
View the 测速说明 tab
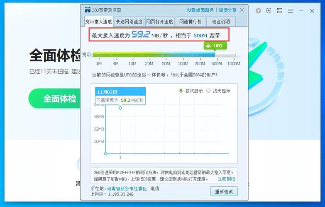(x=221, y=22)
